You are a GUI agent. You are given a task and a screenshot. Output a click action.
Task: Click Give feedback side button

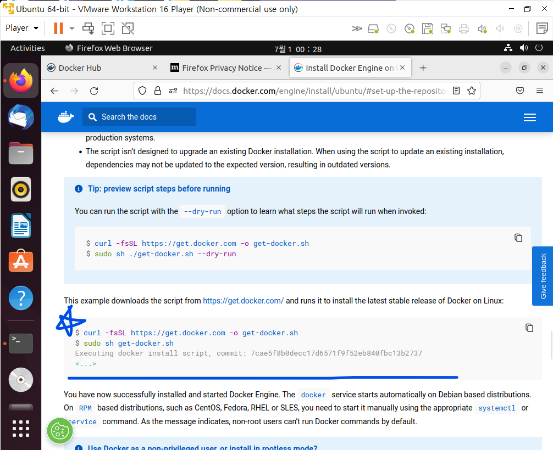coord(543,276)
